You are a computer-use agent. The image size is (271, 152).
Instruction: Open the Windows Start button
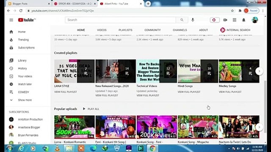[9, 148]
